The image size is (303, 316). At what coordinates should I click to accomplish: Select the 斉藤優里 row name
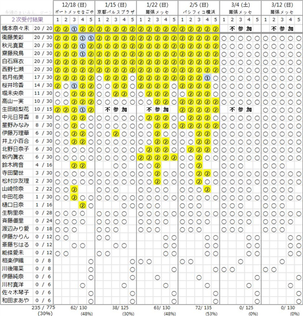pos(12,221)
